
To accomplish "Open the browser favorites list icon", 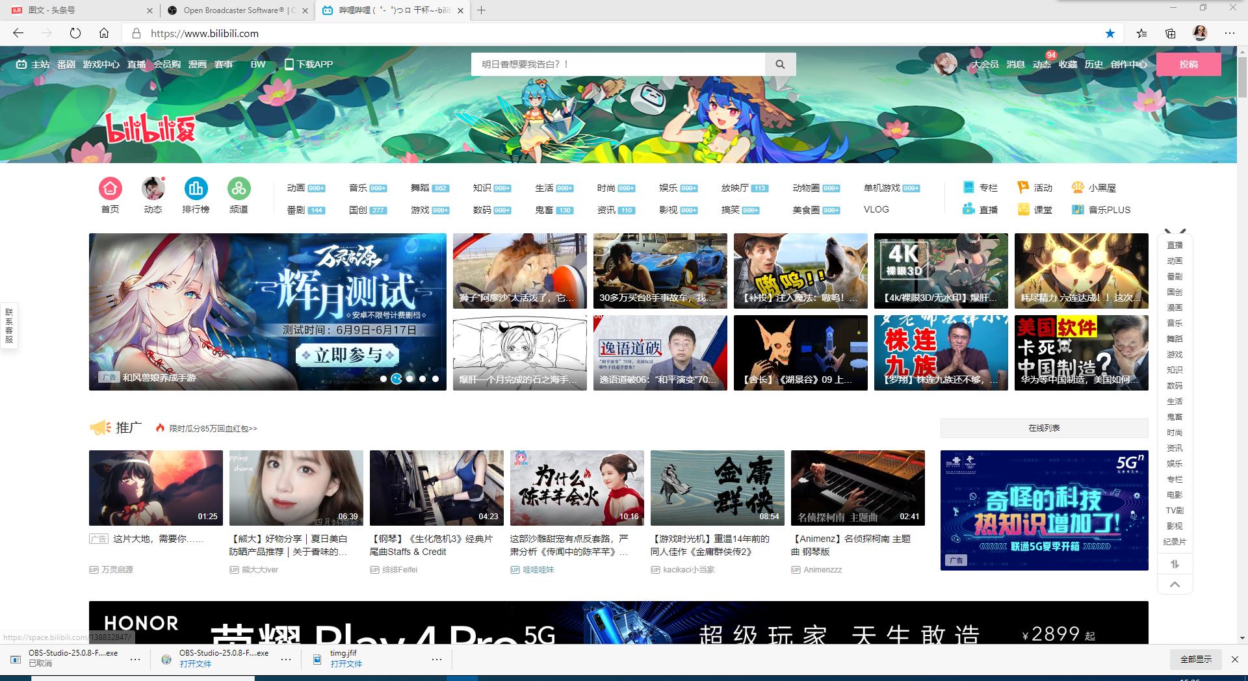I will pyautogui.click(x=1141, y=33).
